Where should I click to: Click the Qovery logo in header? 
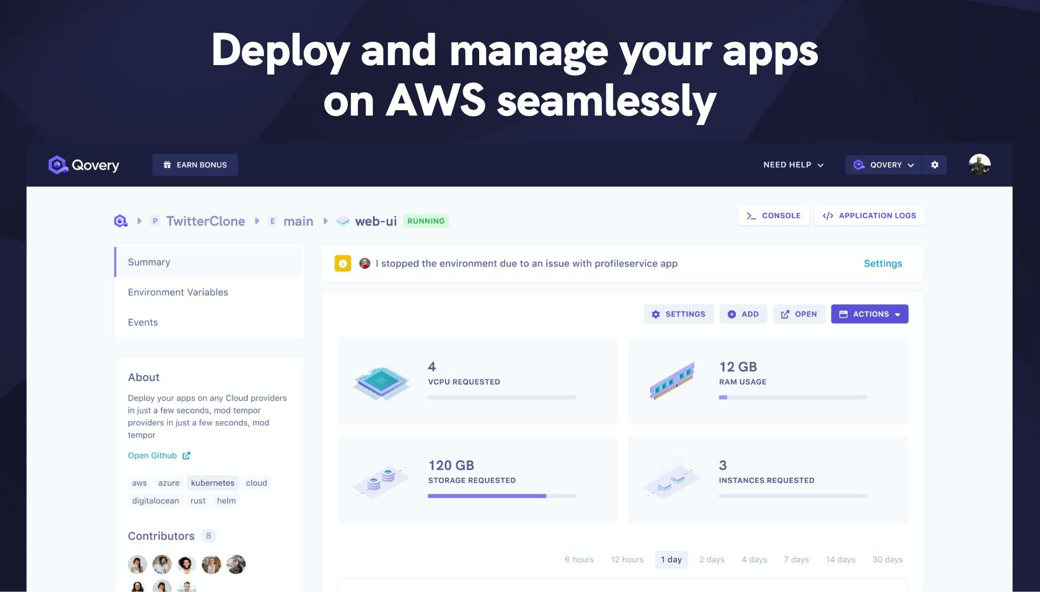(x=84, y=165)
